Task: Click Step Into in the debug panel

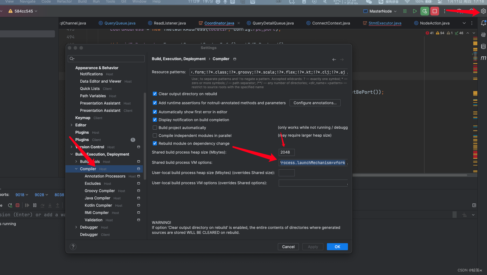Action: (x=50, y=205)
